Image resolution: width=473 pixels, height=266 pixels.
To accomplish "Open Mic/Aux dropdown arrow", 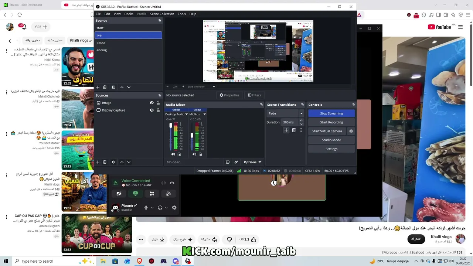I will coord(204,115).
